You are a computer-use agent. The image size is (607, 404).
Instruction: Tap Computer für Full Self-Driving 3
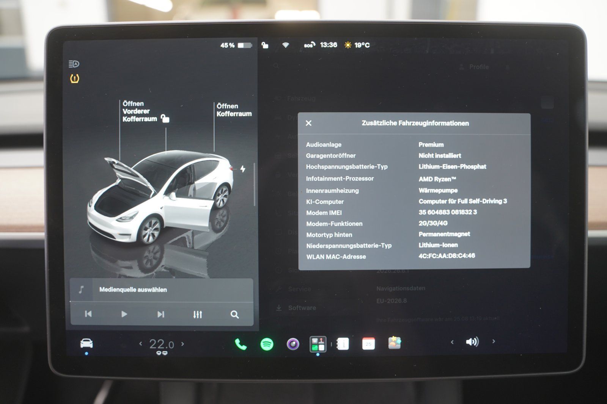point(462,201)
